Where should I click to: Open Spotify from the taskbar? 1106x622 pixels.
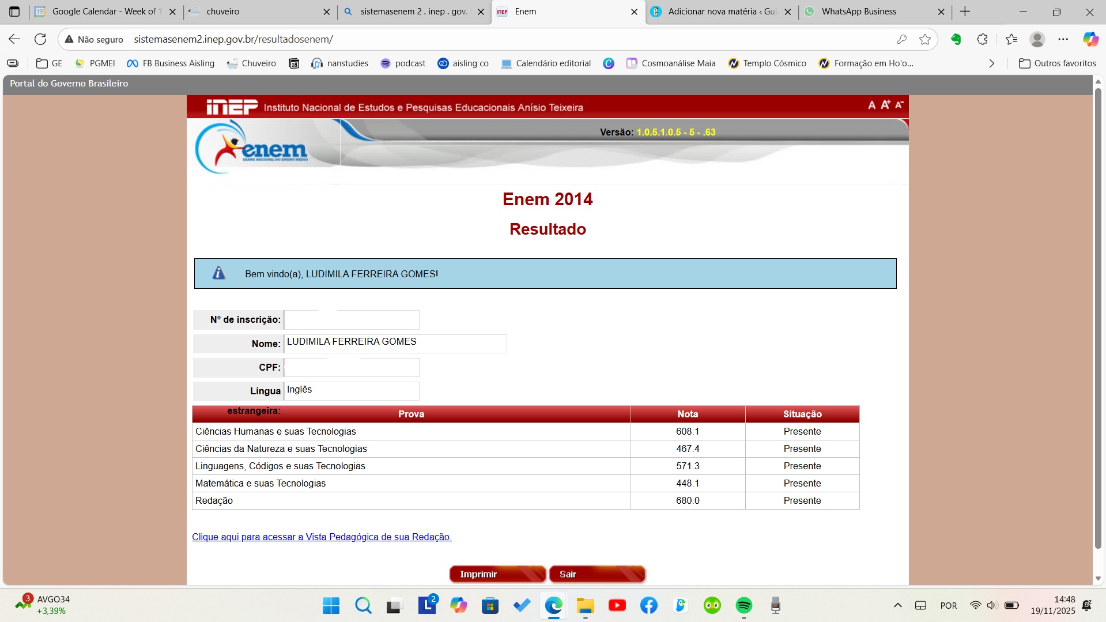pos(743,605)
